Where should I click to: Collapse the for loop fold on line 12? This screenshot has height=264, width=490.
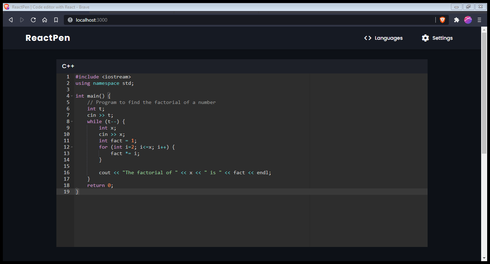click(x=72, y=147)
